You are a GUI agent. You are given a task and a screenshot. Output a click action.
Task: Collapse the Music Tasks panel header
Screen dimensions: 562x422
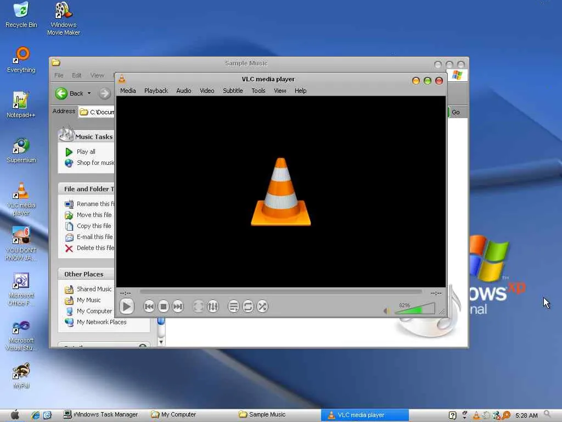click(86, 136)
